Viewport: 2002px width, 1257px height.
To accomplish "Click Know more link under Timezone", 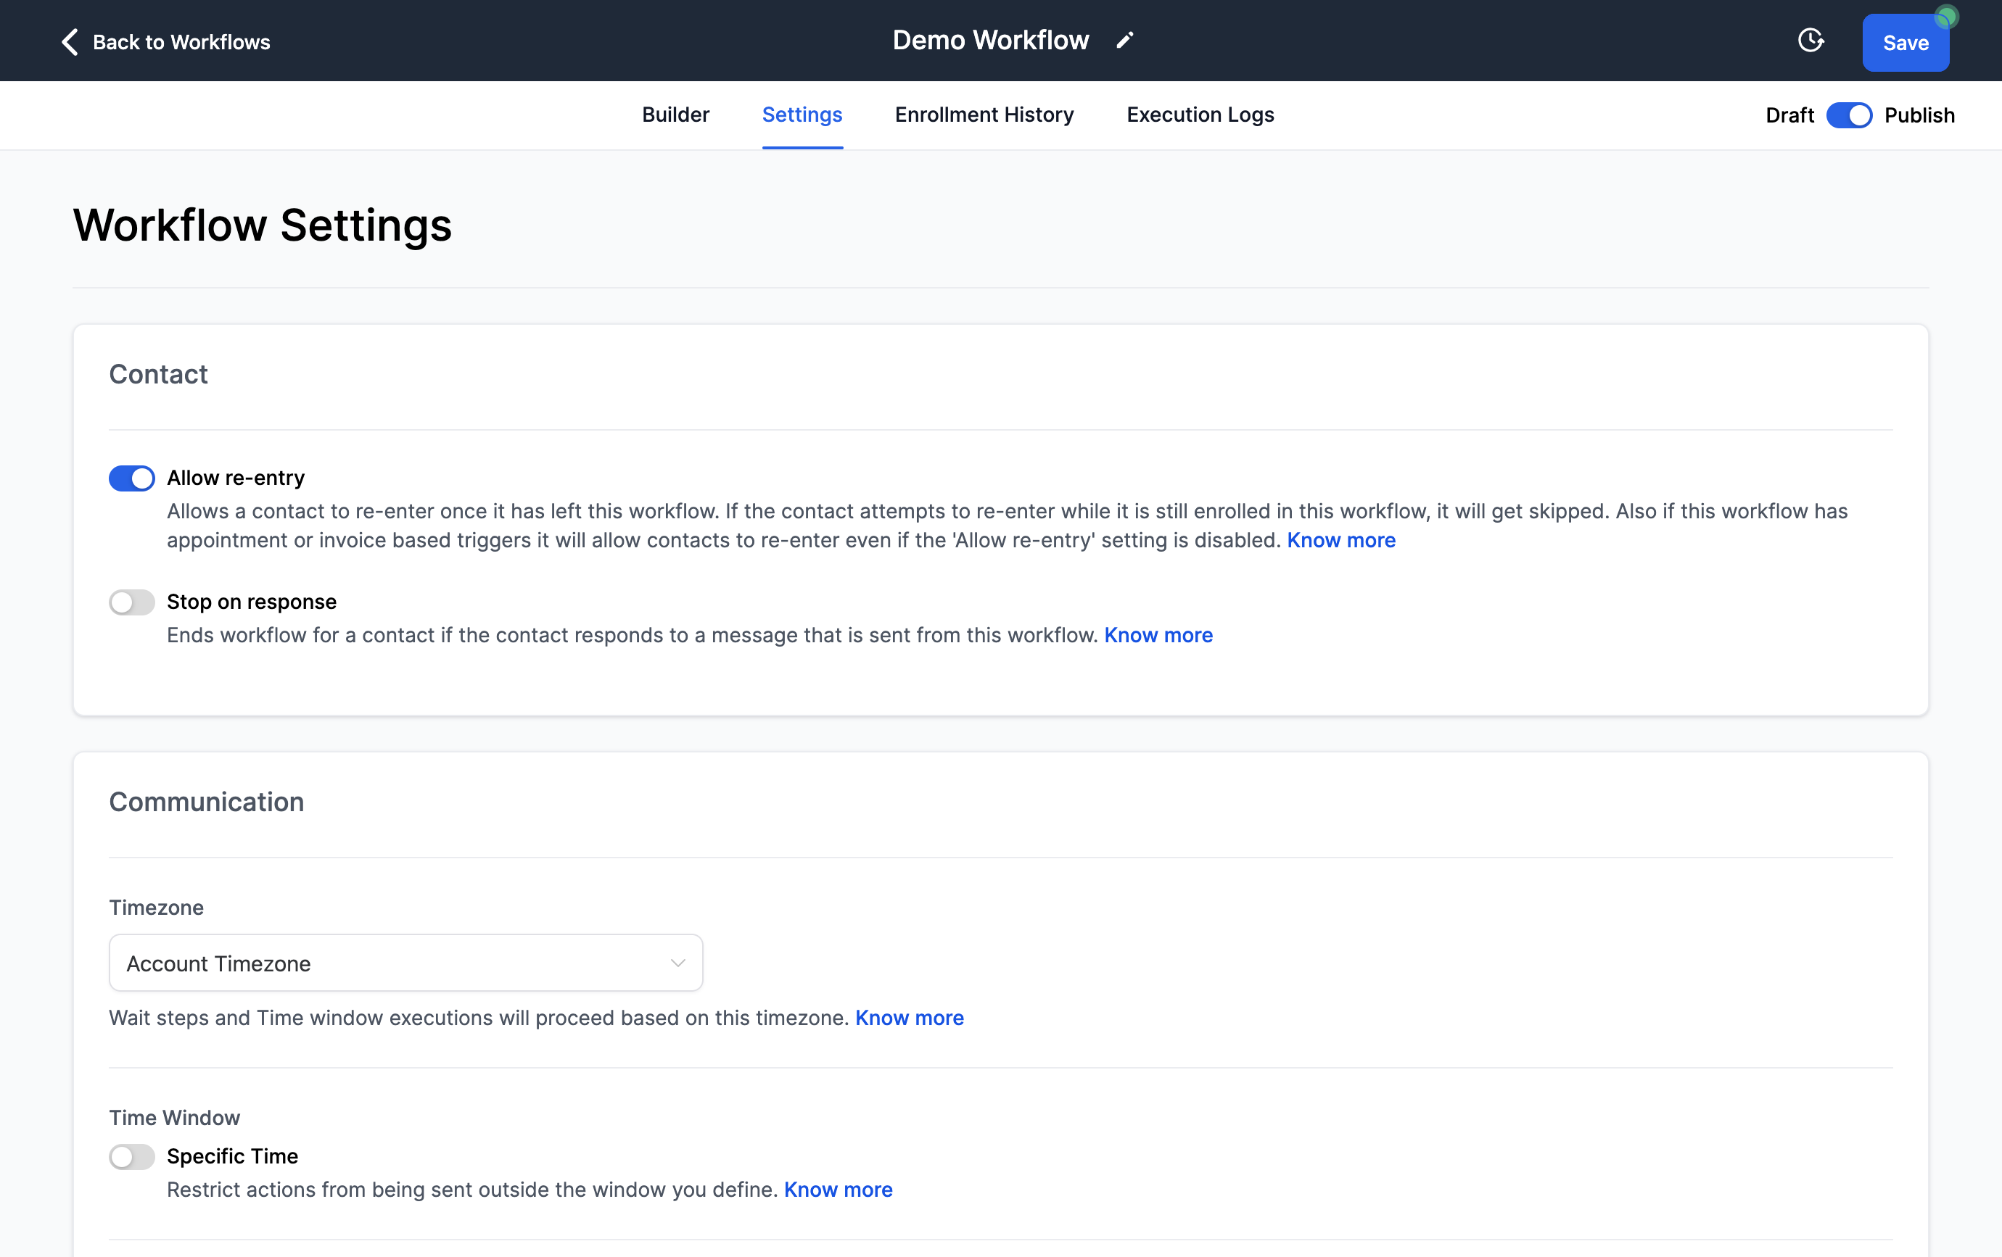I will coord(909,1018).
